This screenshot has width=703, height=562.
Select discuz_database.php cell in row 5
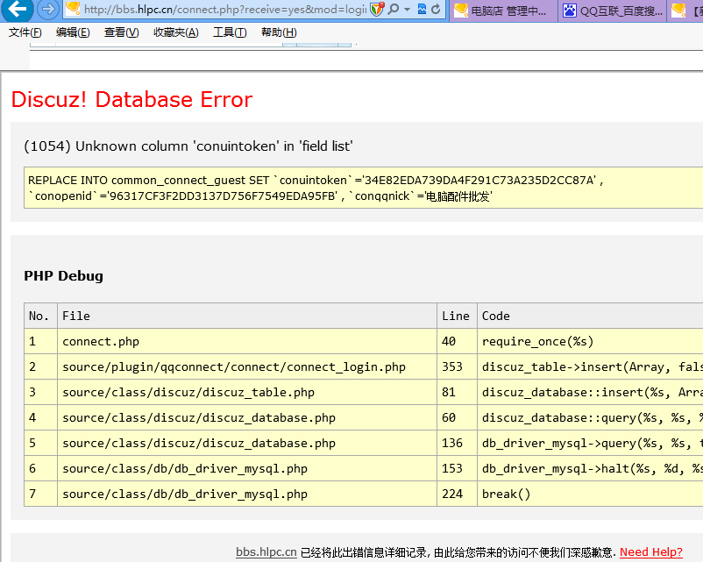point(247,443)
